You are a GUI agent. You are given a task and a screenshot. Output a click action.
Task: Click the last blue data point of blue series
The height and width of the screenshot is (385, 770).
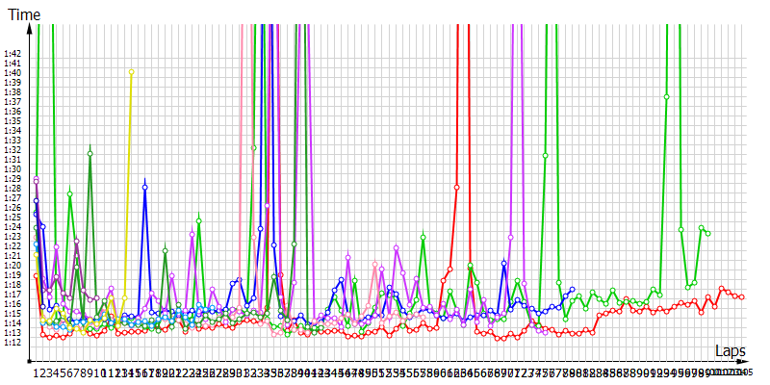click(572, 289)
